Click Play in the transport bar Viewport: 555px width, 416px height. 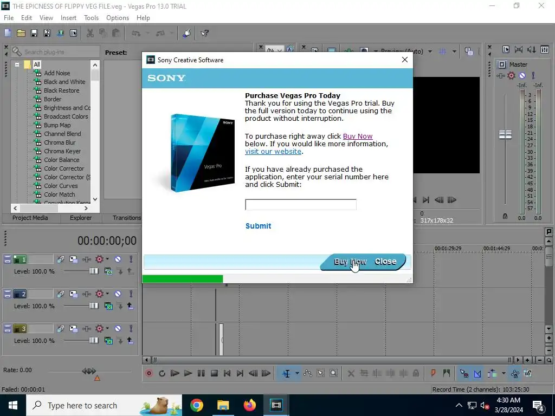[x=188, y=373]
